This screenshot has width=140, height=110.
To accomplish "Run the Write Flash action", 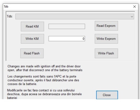I will tap(106, 53).
